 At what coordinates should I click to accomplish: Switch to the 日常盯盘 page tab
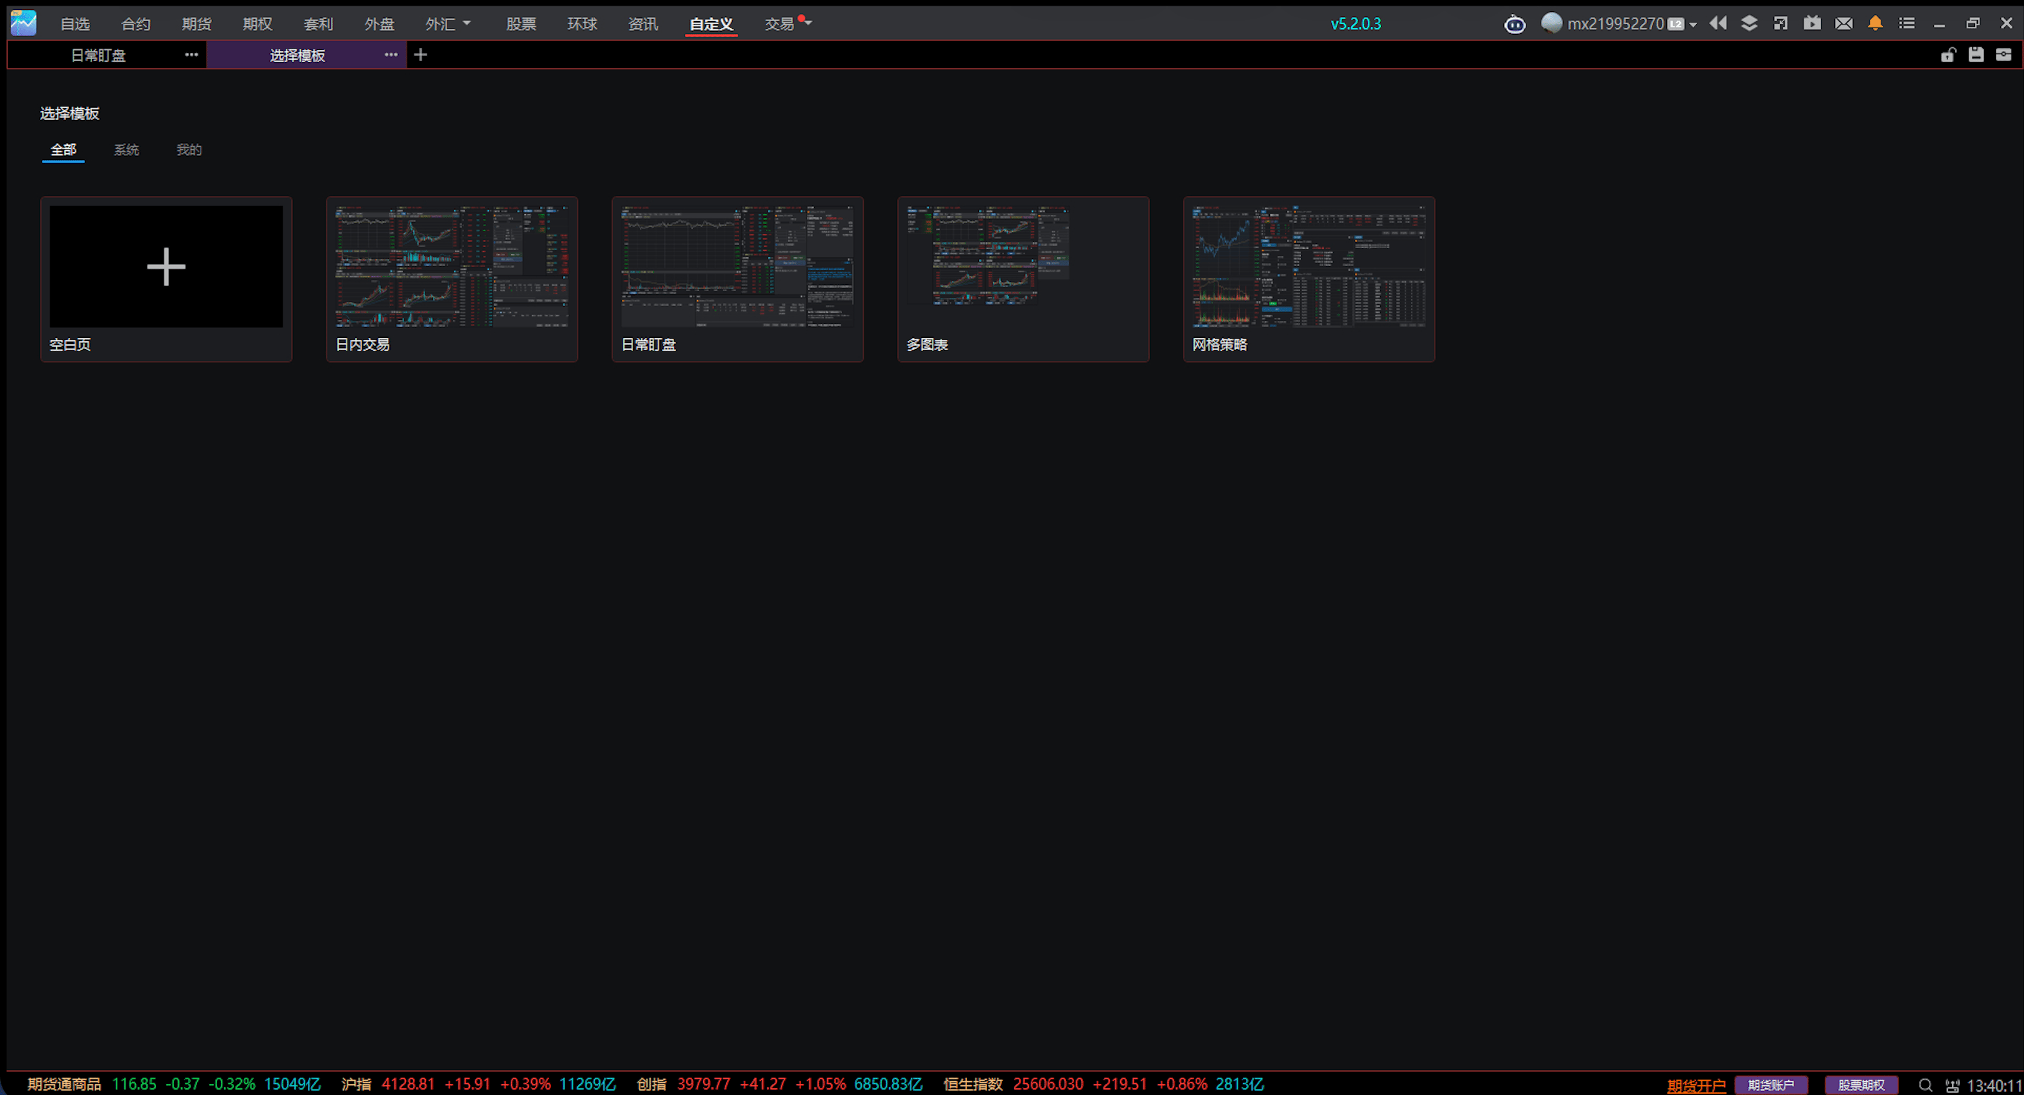tap(98, 55)
